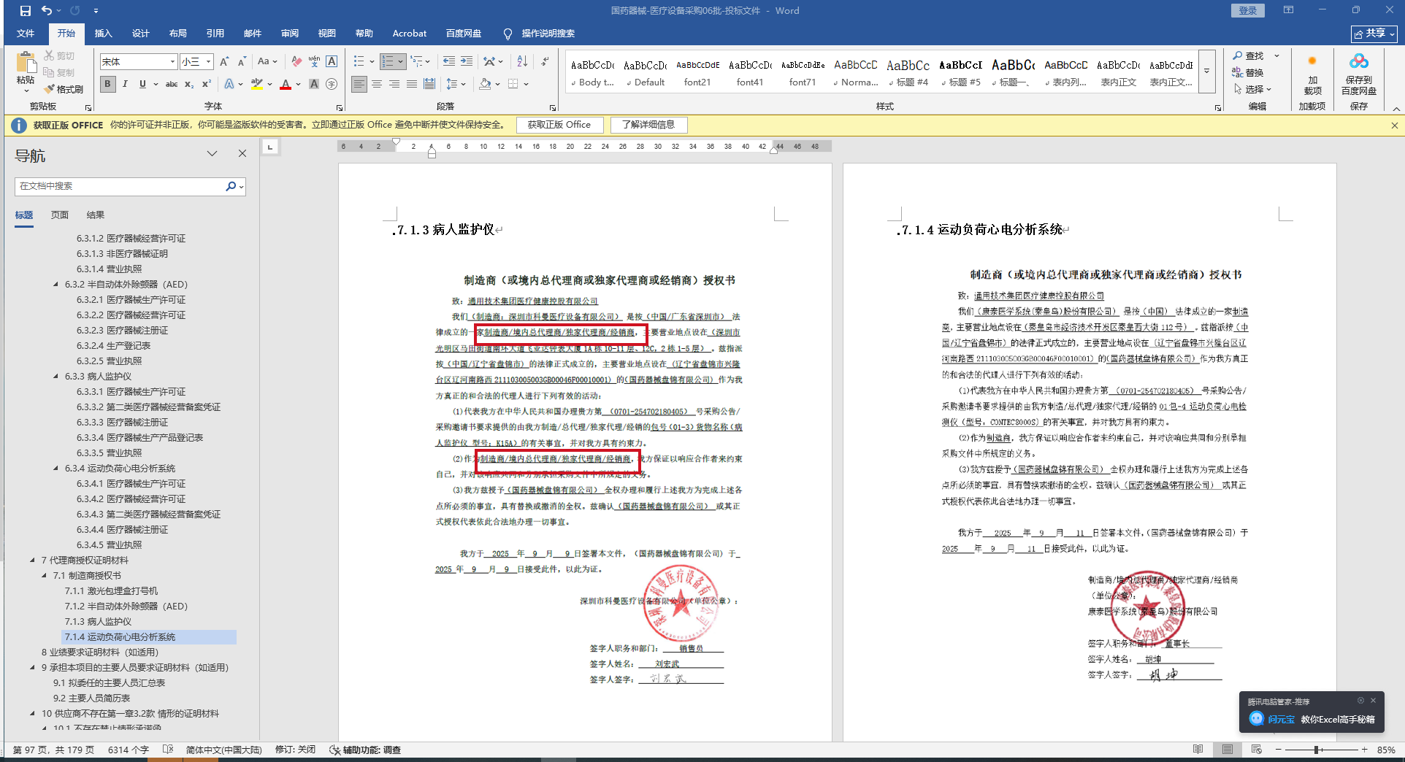This screenshot has height=762, width=1405.
Task: Click 替换 to open replace
Action: click(1248, 72)
